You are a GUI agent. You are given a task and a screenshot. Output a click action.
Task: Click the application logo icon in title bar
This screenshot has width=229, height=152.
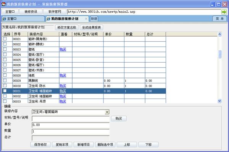[3, 4]
